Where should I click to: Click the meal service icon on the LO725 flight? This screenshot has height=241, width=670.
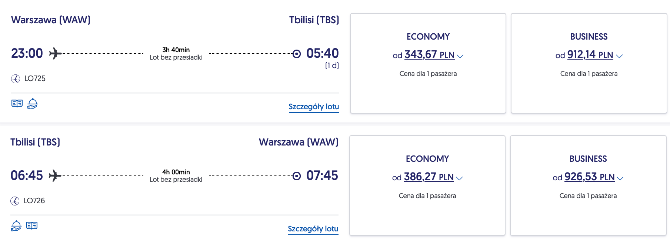tap(33, 103)
